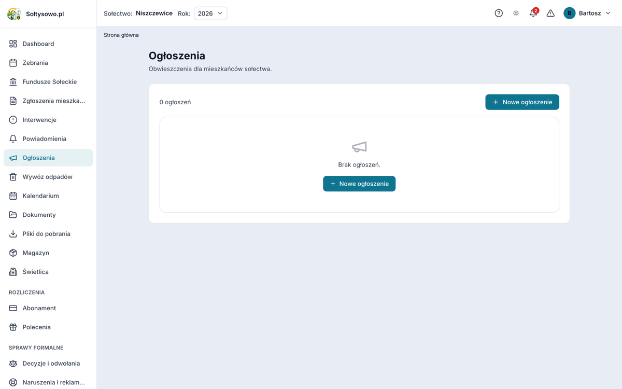Click the '0 ogłoszeń' count text
Screen dimensions: 622x389
pyautogui.click(x=175, y=102)
